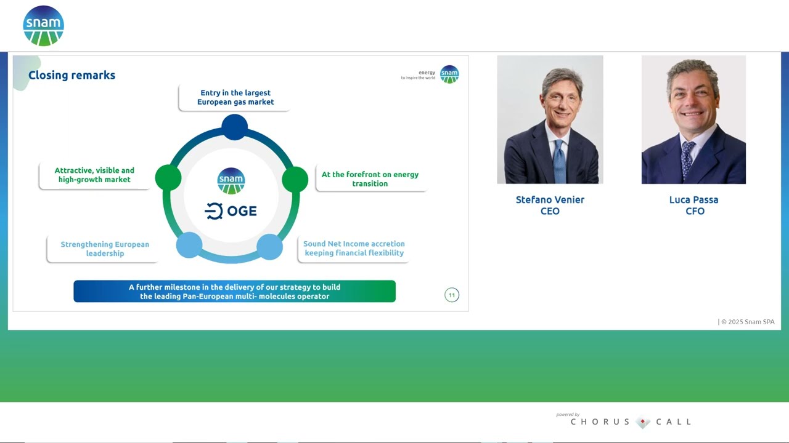789x443 pixels.
Task: Click the Snam logo inside the ring diagram
Action: (x=231, y=181)
